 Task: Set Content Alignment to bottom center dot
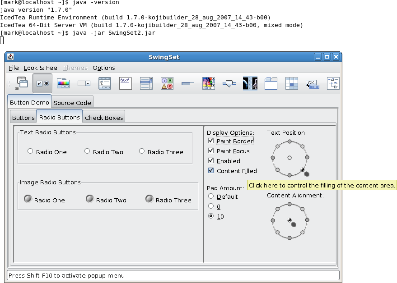[290, 237]
